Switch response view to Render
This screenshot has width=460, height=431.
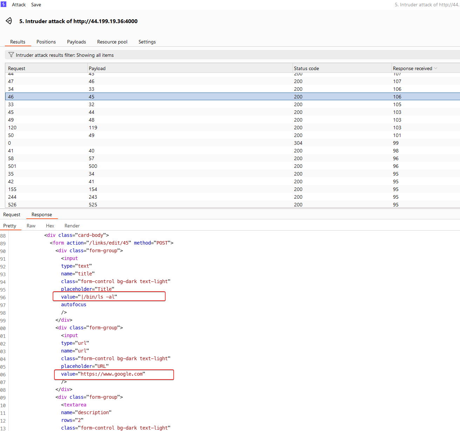tap(72, 226)
